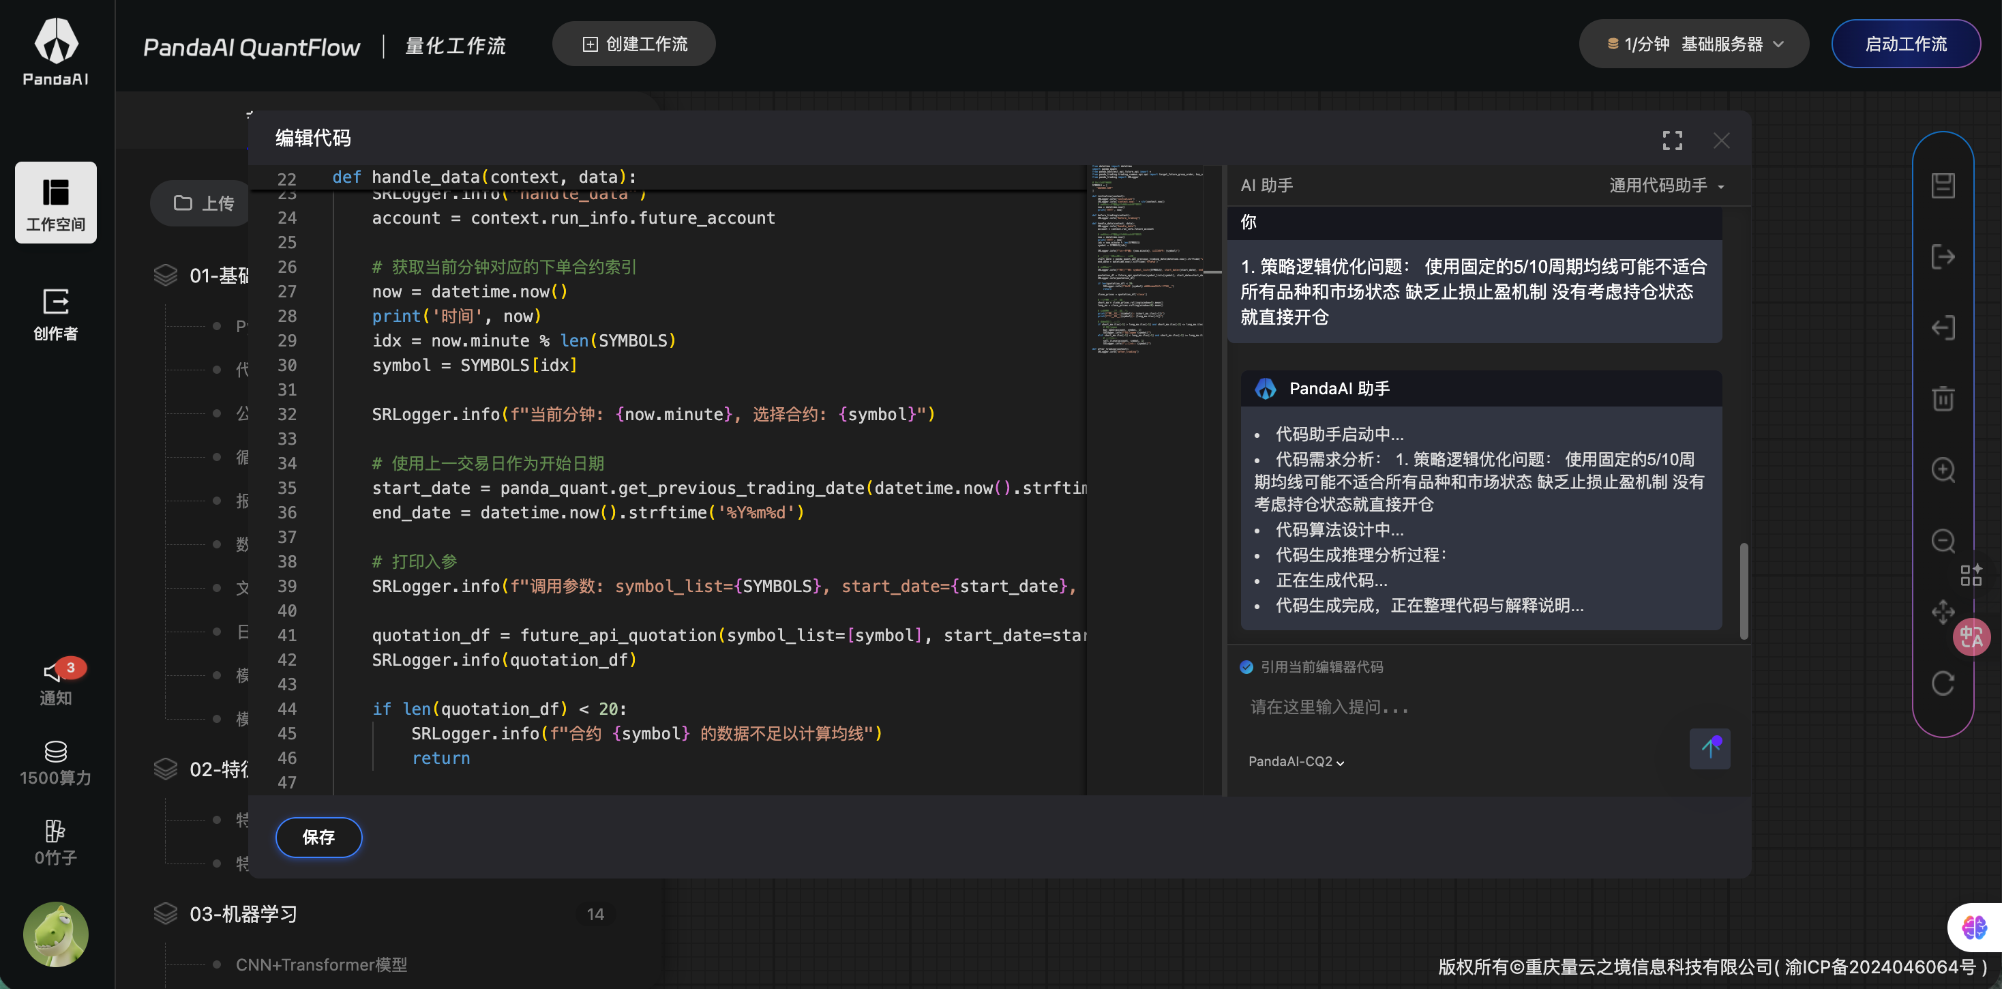
Task: Send the AI assistant message
Action: (1709, 748)
